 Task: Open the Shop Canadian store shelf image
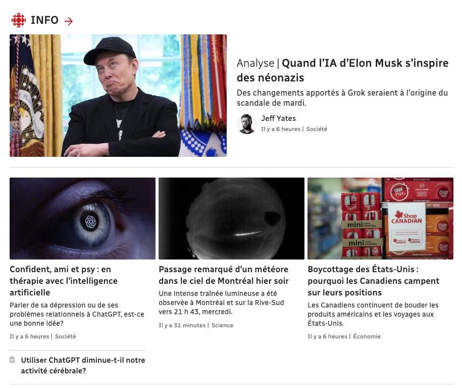[x=380, y=219]
